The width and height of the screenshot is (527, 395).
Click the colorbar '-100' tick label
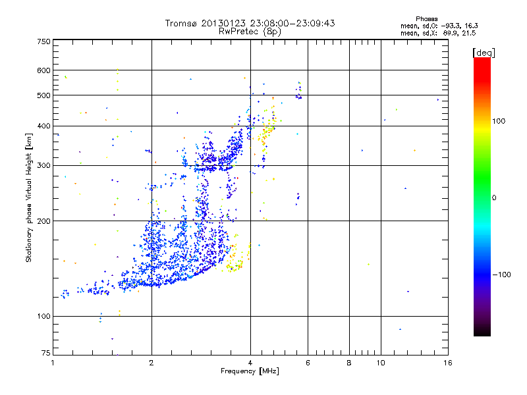tap(502, 275)
